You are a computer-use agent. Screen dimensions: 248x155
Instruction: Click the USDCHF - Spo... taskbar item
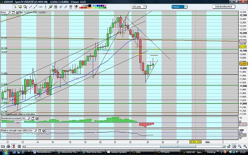192,152
